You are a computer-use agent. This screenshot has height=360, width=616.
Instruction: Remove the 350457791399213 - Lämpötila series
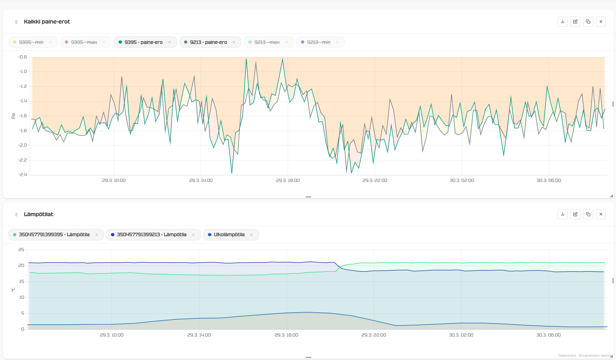coord(193,235)
